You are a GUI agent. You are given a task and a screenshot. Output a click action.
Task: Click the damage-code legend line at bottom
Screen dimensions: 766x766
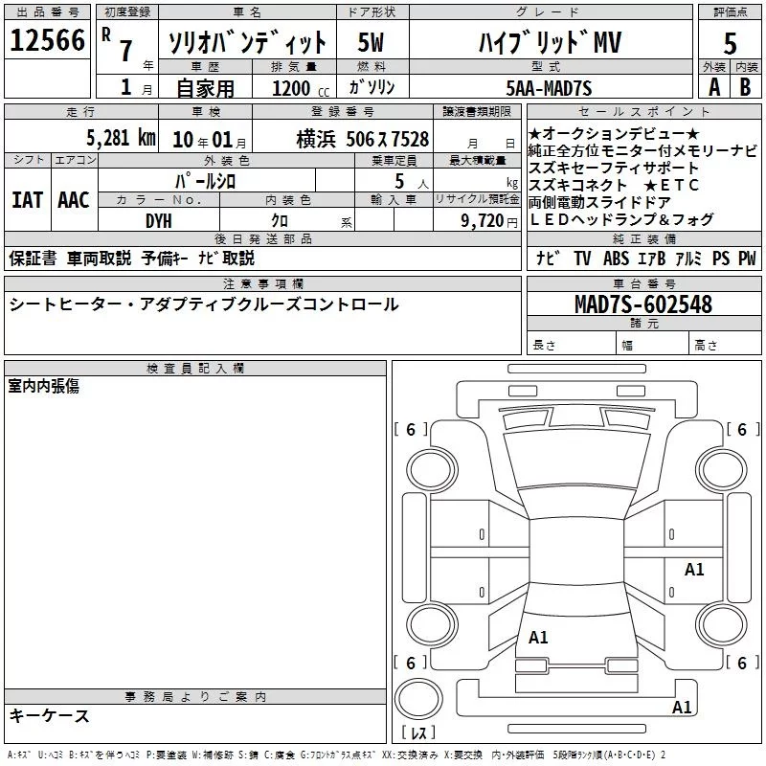[x=337, y=755]
